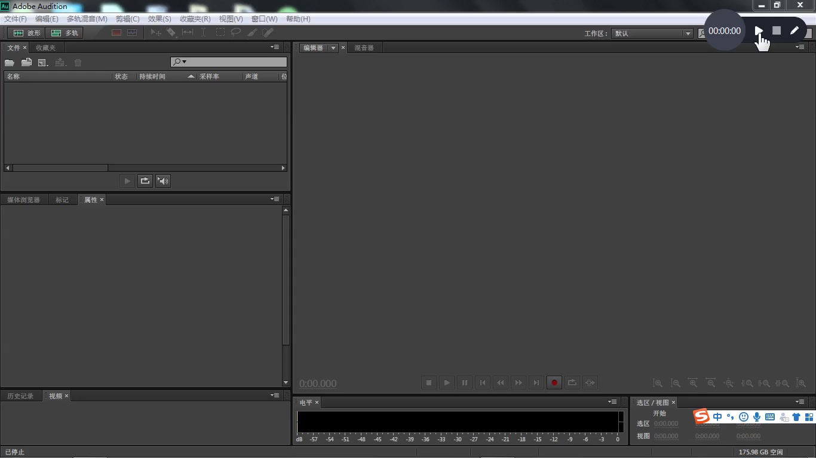Image resolution: width=816 pixels, height=458 pixels.
Task: Toggle Skip Selection transport button
Action: coord(590,383)
